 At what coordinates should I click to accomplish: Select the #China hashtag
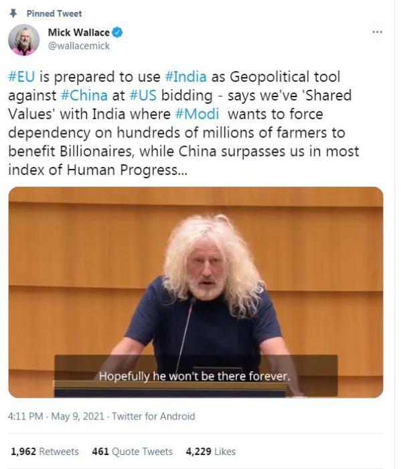pyautogui.click(x=84, y=95)
